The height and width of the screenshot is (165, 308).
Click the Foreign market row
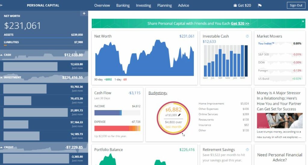click(x=280, y=70)
